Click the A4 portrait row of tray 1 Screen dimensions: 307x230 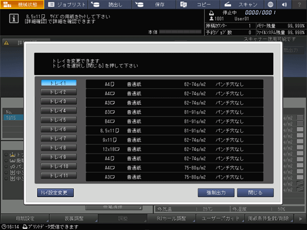(175, 84)
